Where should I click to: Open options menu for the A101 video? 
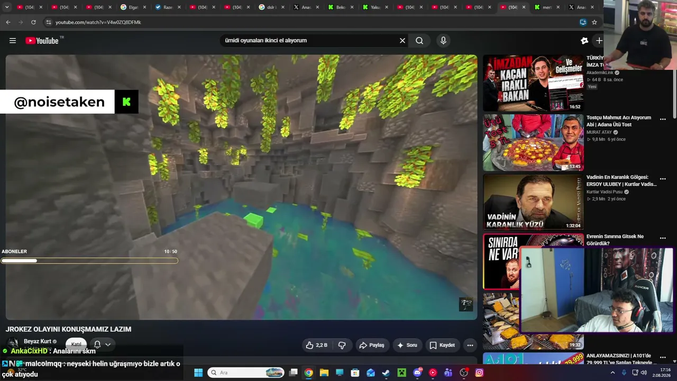(x=663, y=358)
